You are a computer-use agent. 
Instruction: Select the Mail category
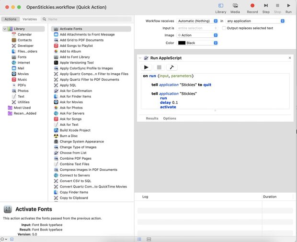(21, 68)
